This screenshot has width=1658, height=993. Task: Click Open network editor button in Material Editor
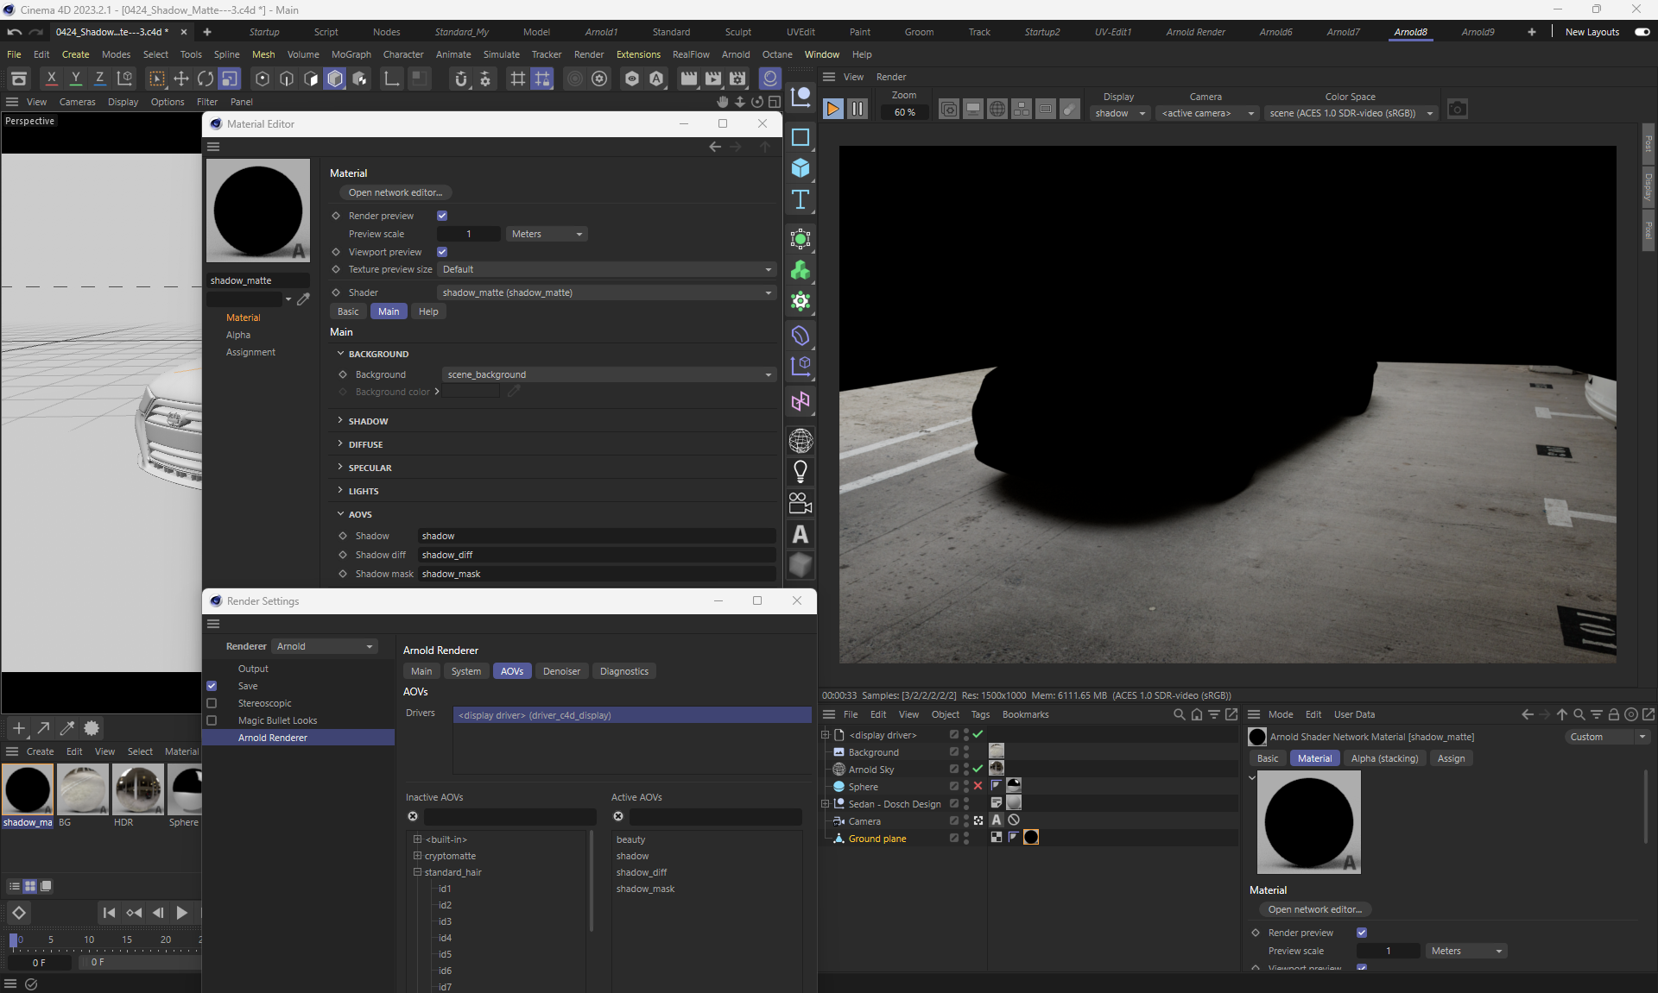pos(396,192)
